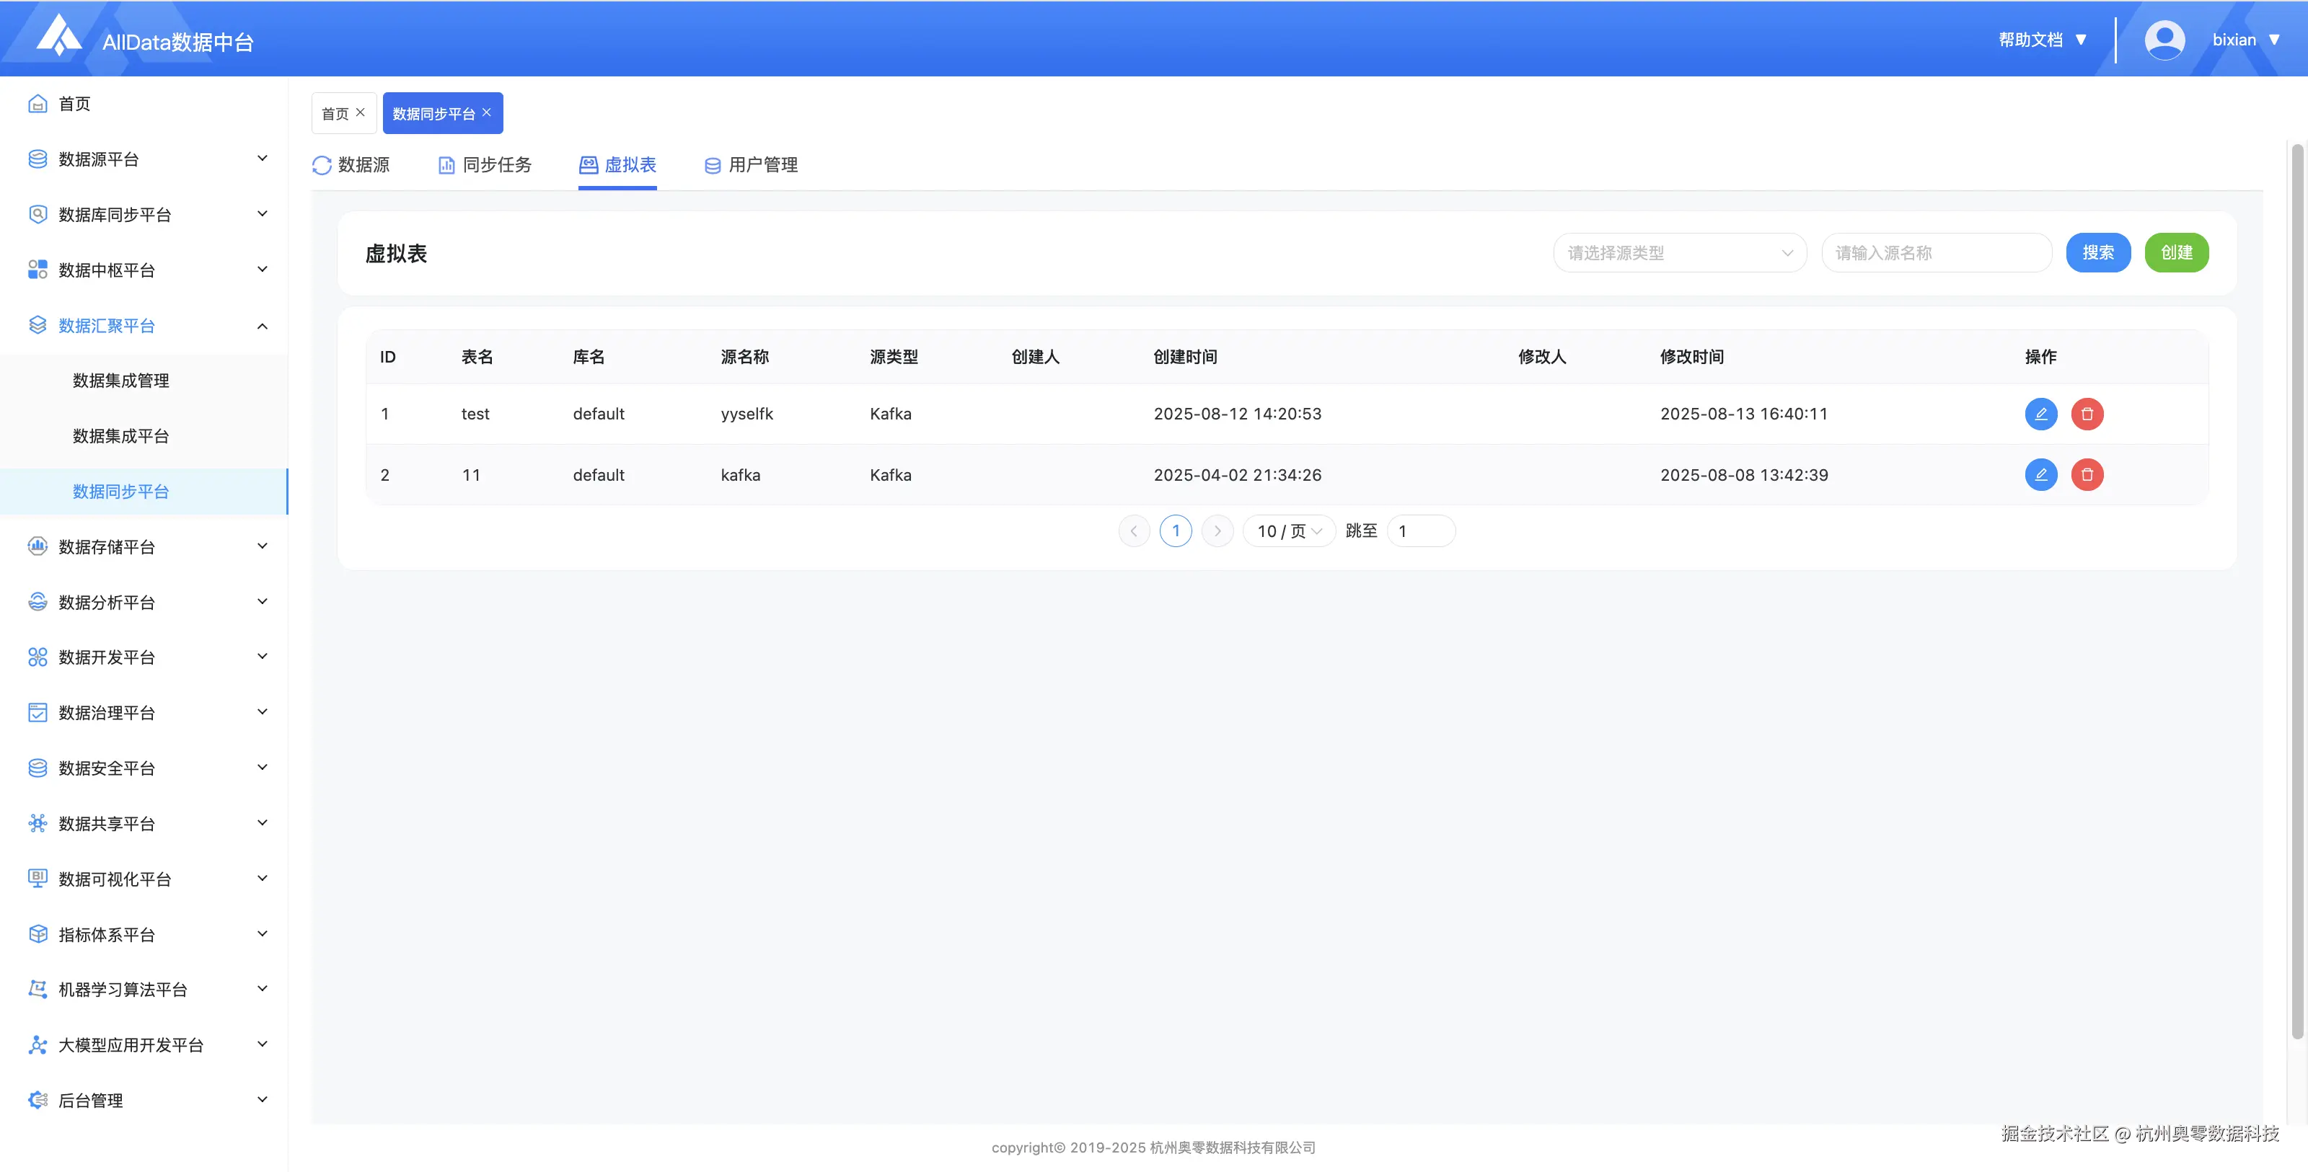Click the blue 搜索 button

2097,254
